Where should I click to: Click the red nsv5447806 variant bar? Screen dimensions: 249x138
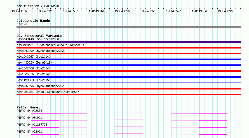(x=129, y=89)
